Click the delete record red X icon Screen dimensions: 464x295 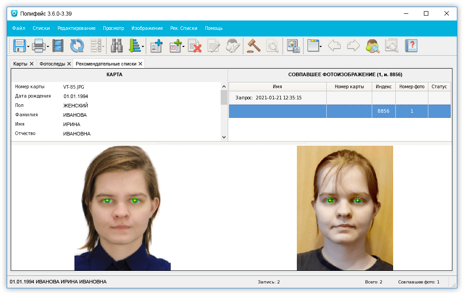coord(195,45)
